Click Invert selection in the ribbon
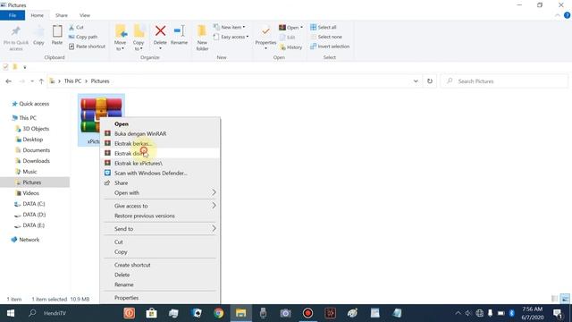Image resolution: width=572 pixels, height=322 pixels. (330, 47)
